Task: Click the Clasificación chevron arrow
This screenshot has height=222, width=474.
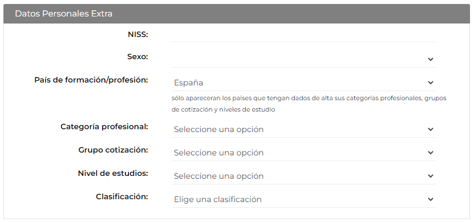Action: coord(431,199)
